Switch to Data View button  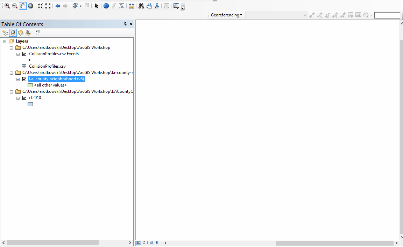(139, 243)
